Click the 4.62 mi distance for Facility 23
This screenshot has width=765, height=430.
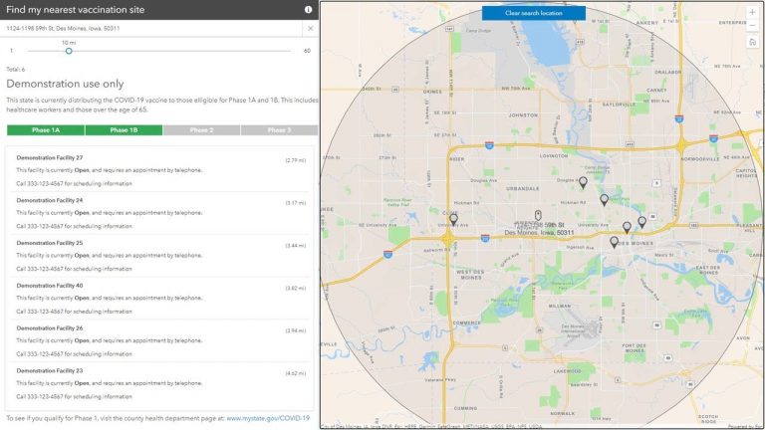(x=296, y=373)
